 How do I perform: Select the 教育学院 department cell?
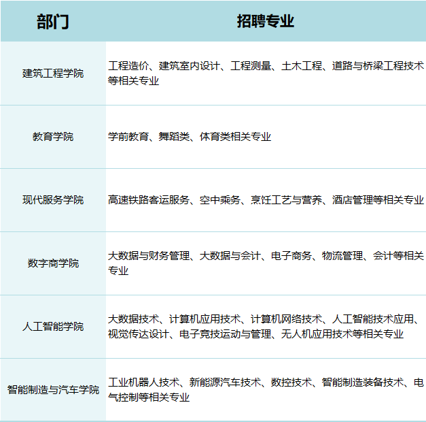(53, 137)
